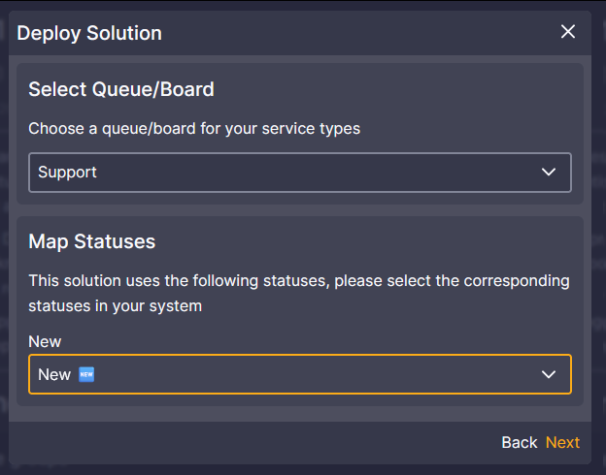Close the Deploy Solution dialog
The image size is (606, 475).
click(x=568, y=32)
